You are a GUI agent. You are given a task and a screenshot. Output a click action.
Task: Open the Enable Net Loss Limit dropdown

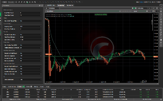click(31, 58)
